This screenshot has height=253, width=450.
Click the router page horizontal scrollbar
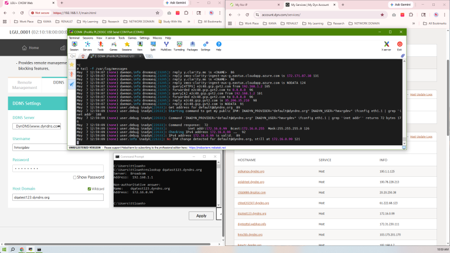click(108, 244)
